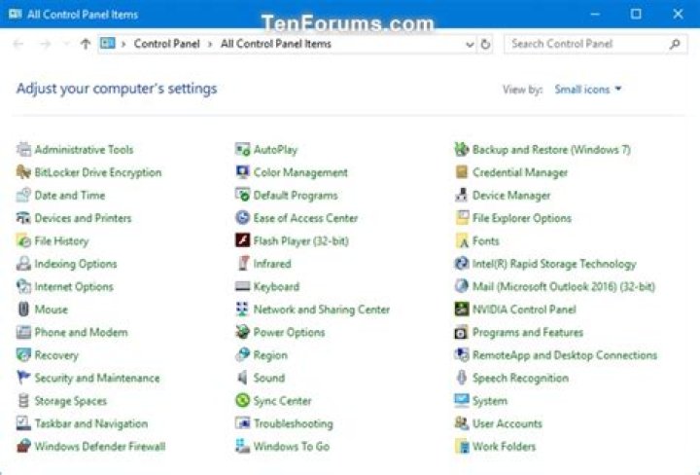Viewport: 700px width, 475px height.
Task: Open the Recovery link
Action: 56,355
